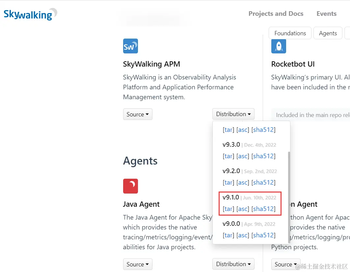Image resolution: width=350 pixels, height=272 pixels.
Task: Expand the SkyWalking APM Source dropdown
Action: [x=138, y=114]
